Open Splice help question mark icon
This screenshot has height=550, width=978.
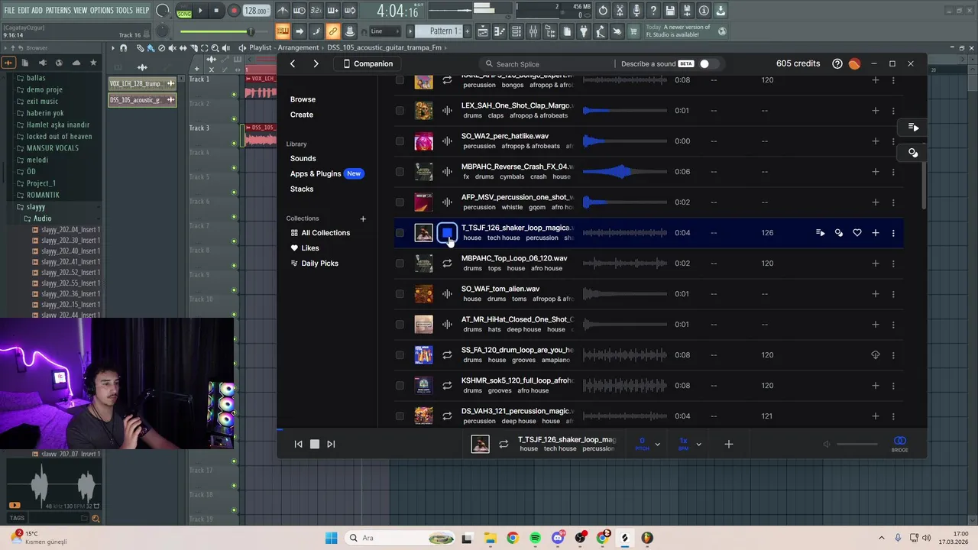(x=837, y=63)
